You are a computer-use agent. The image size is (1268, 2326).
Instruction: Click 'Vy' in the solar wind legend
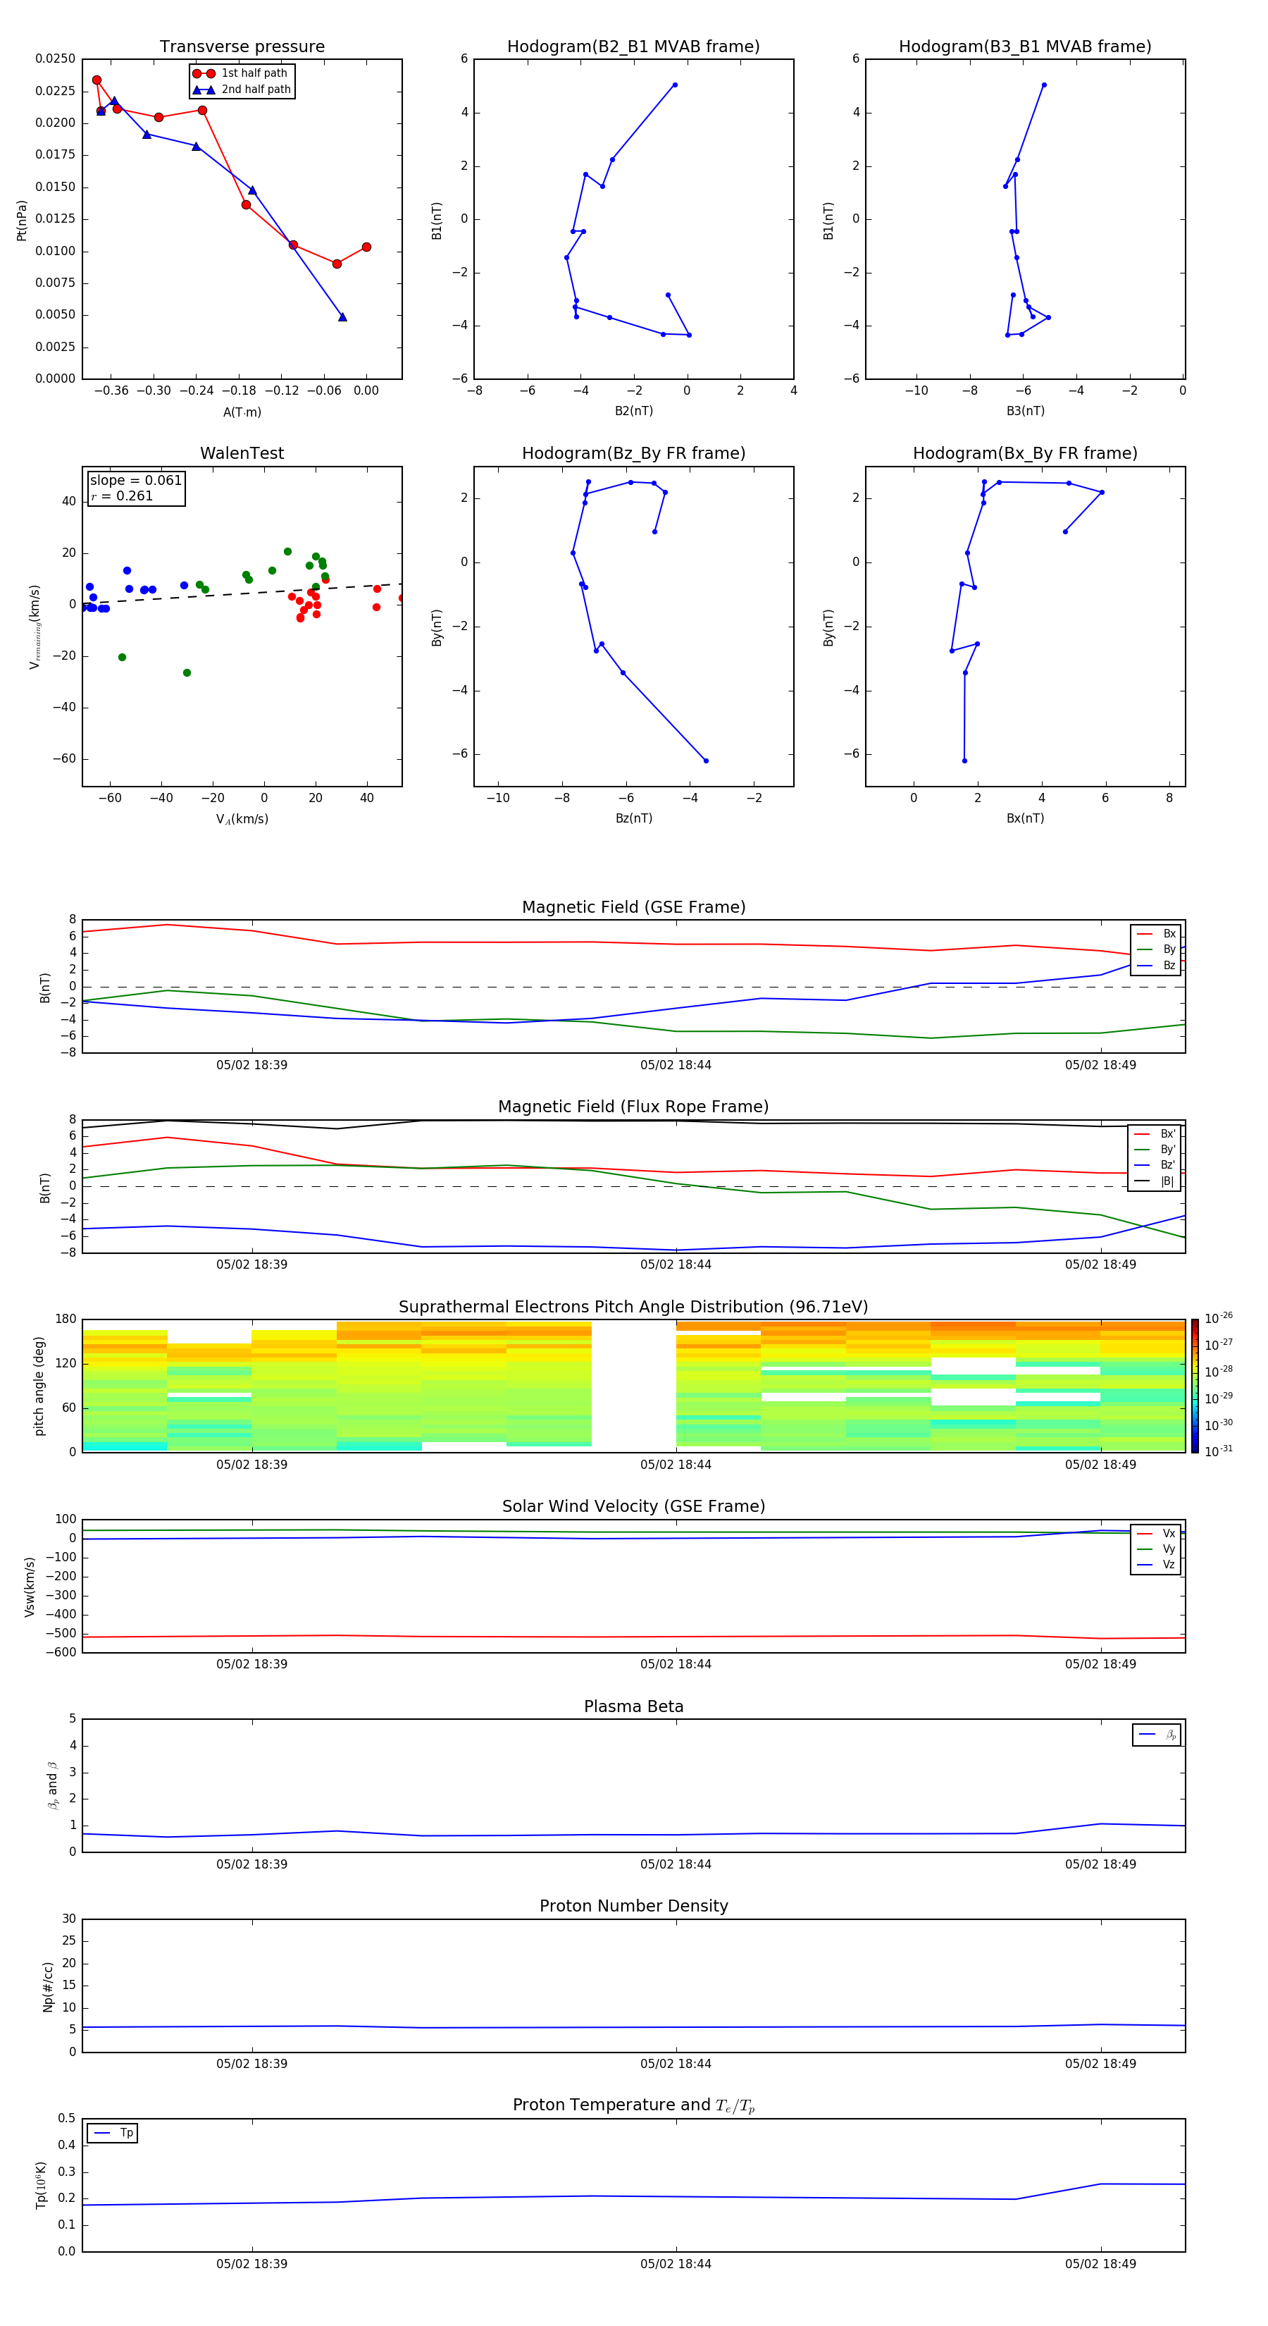(x=1169, y=1549)
